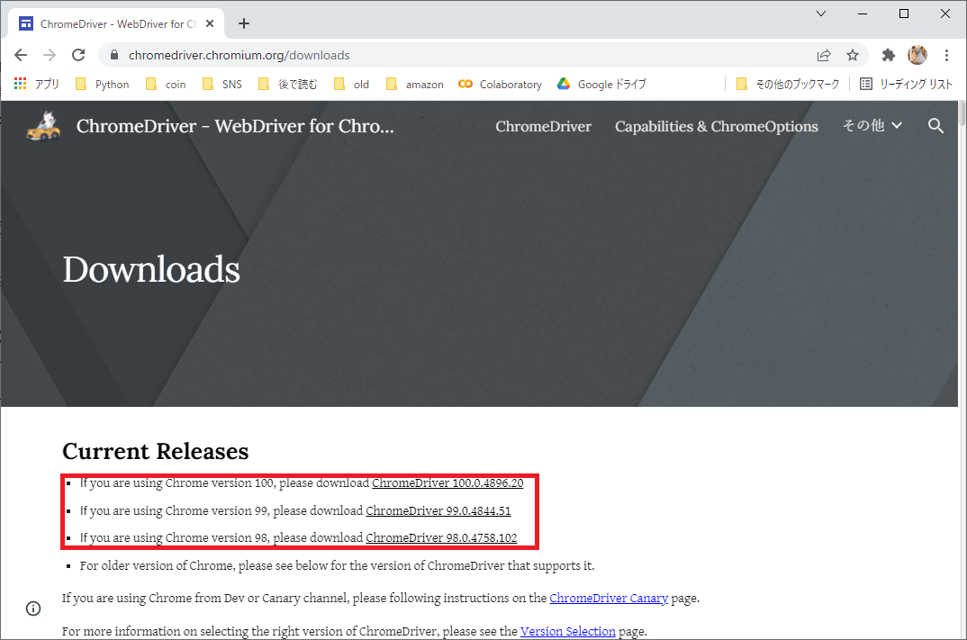The height and width of the screenshot is (640, 967).
Task: Click the Current Releases heading
Action: click(156, 451)
